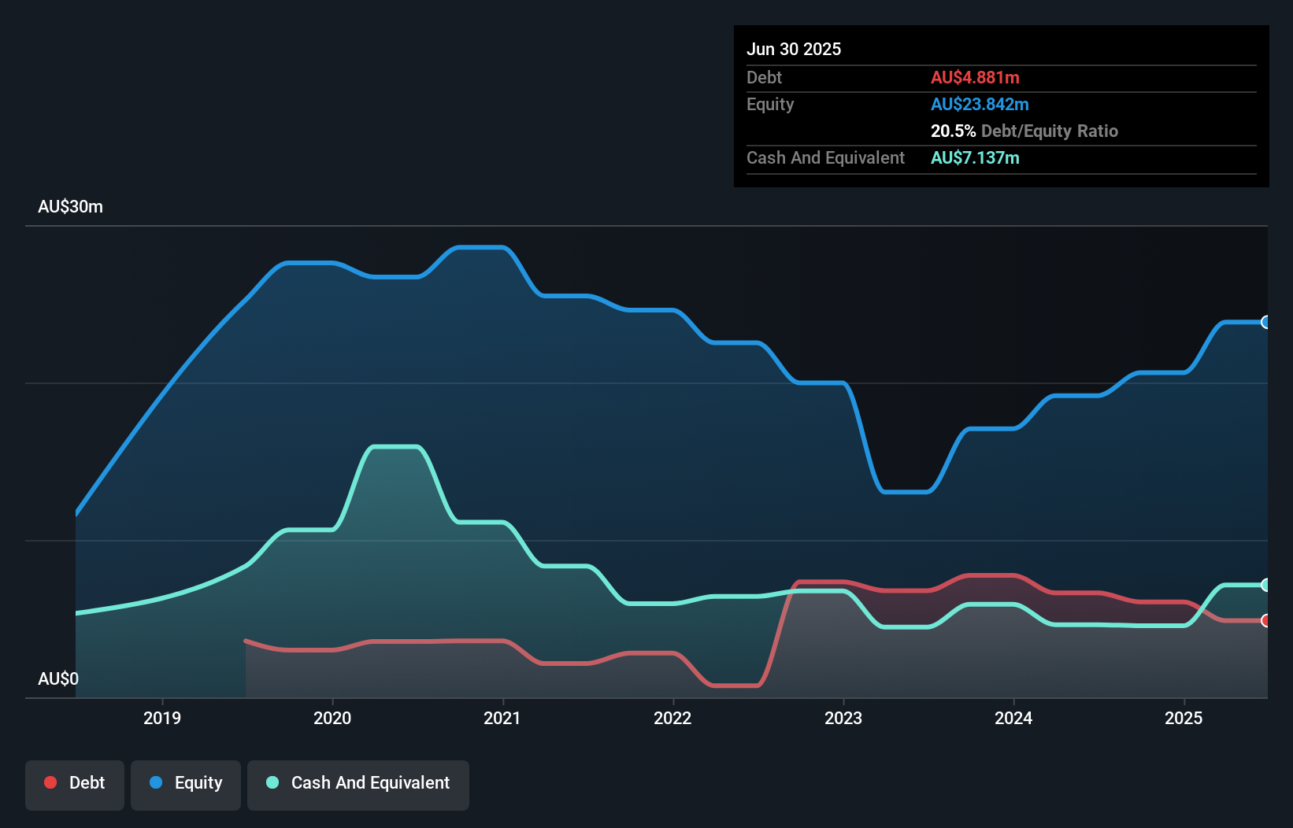This screenshot has height=828, width=1293.
Task: Open details for the Debt/Equity Ratio row
Action: tap(1024, 131)
